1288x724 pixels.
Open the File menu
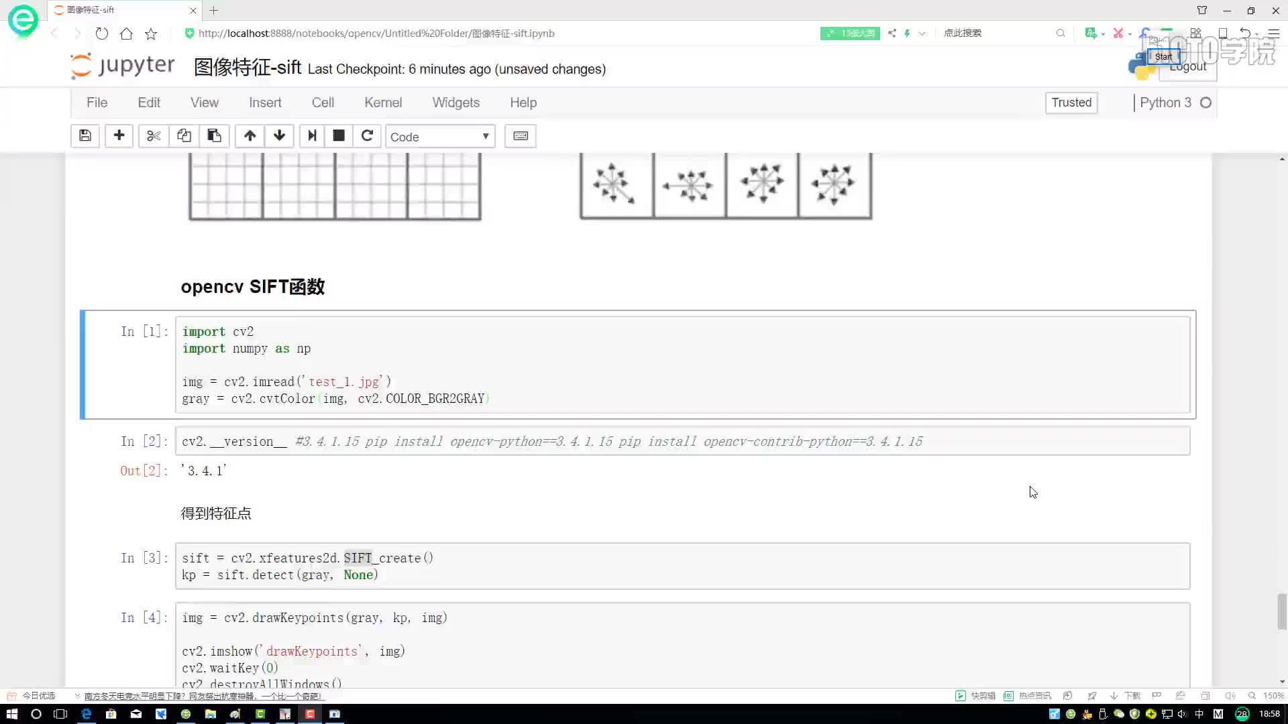[97, 103]
